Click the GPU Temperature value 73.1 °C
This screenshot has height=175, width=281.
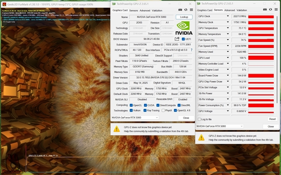(239, 28)
